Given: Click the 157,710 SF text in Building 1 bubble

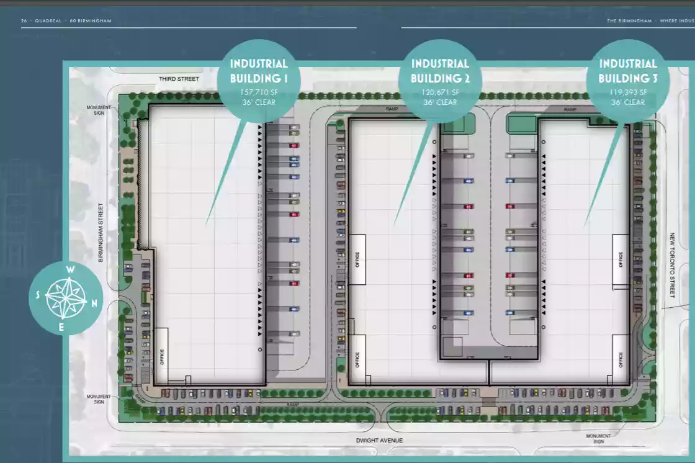Looking at the screenshot, I should tap(259, 92).
